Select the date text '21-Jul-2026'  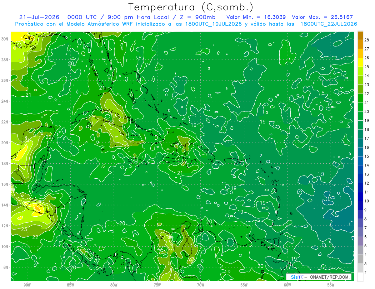pyautogui.click(x=40, y=17)
